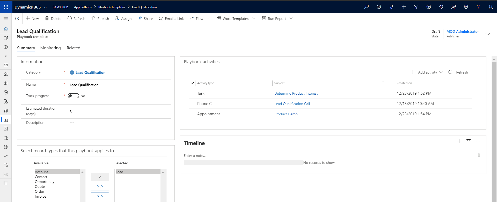Open the app launcher waffle icon
The image size is (497, 202).
pos(6,7)
